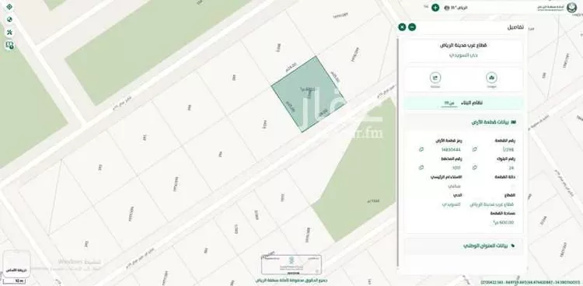Click the locate-me target icon on the map toolbar
This screenshot has width=583, height=286.
coord(9,7)
